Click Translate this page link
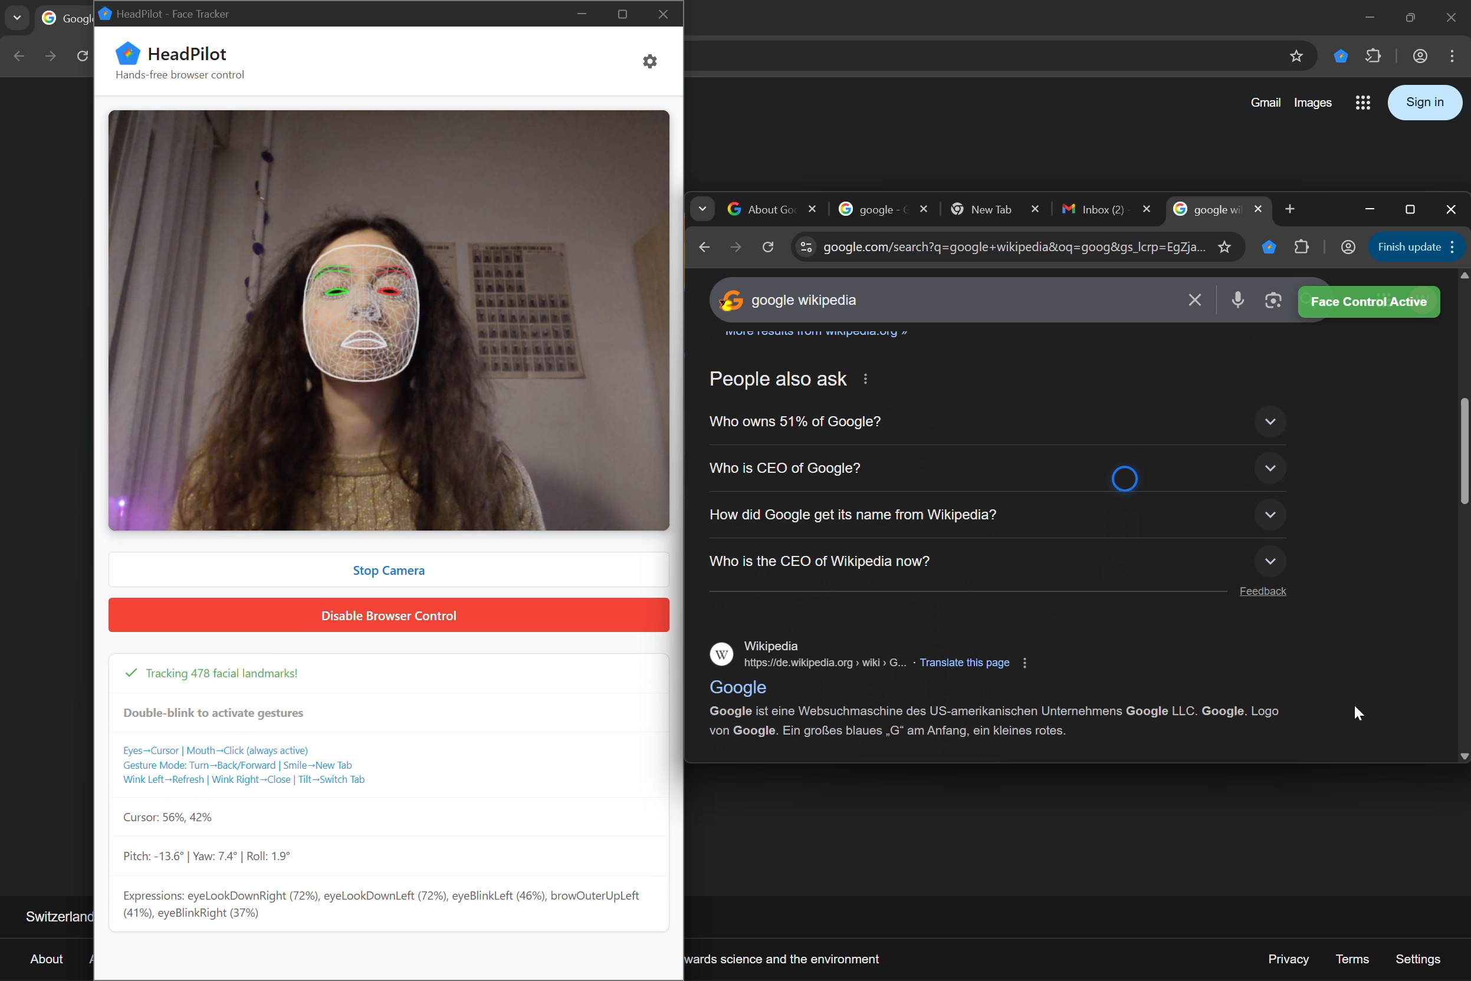Screen dimensions: 1471x981 [964, 663]
